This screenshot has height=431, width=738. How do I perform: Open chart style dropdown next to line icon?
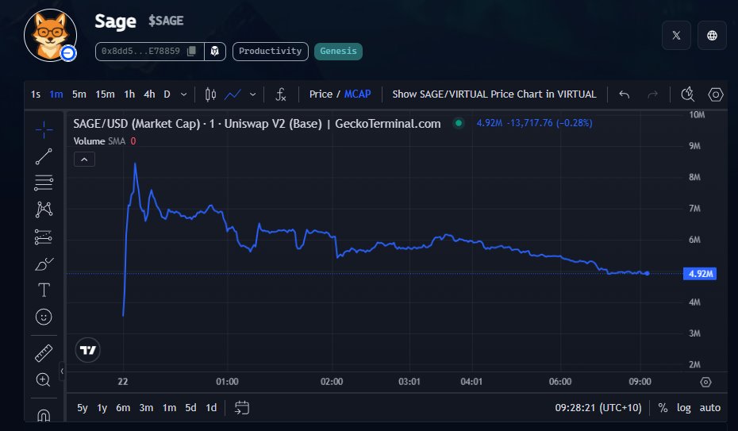(x=253, y=94)
